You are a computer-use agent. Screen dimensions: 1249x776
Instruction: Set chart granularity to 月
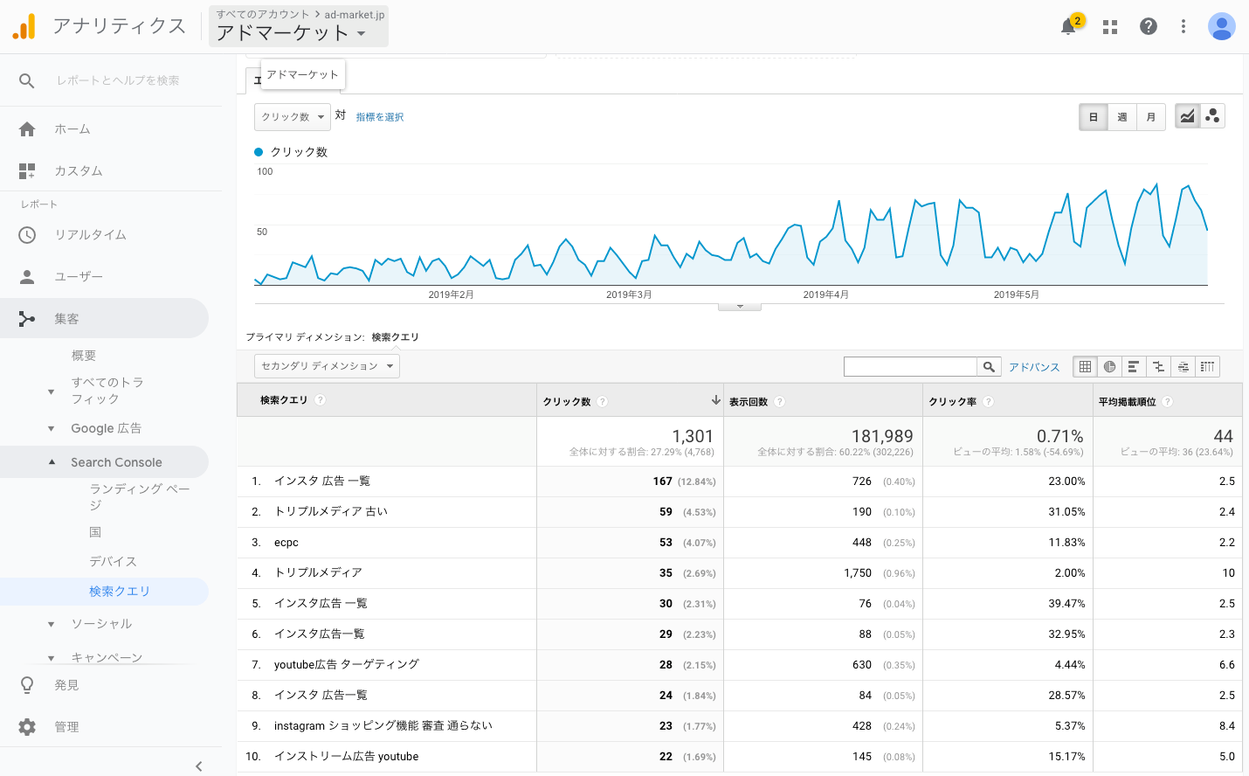click(x=1151, y=117)
